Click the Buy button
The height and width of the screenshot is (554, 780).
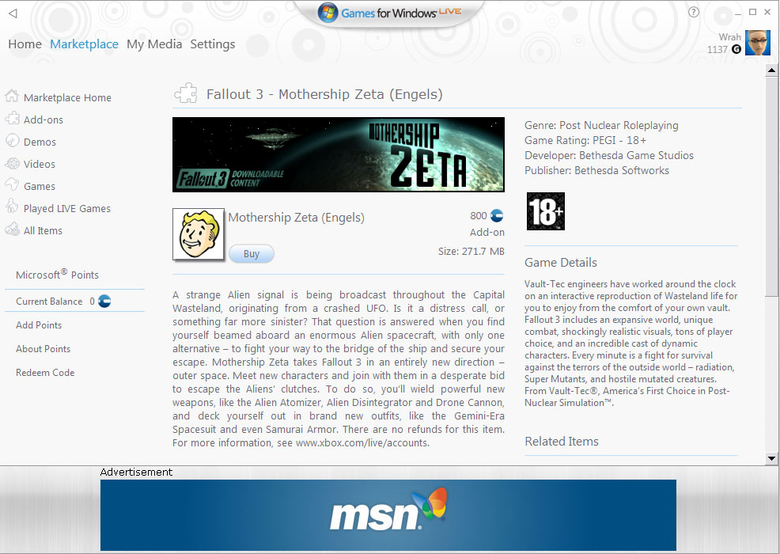[x=252, y=254]
